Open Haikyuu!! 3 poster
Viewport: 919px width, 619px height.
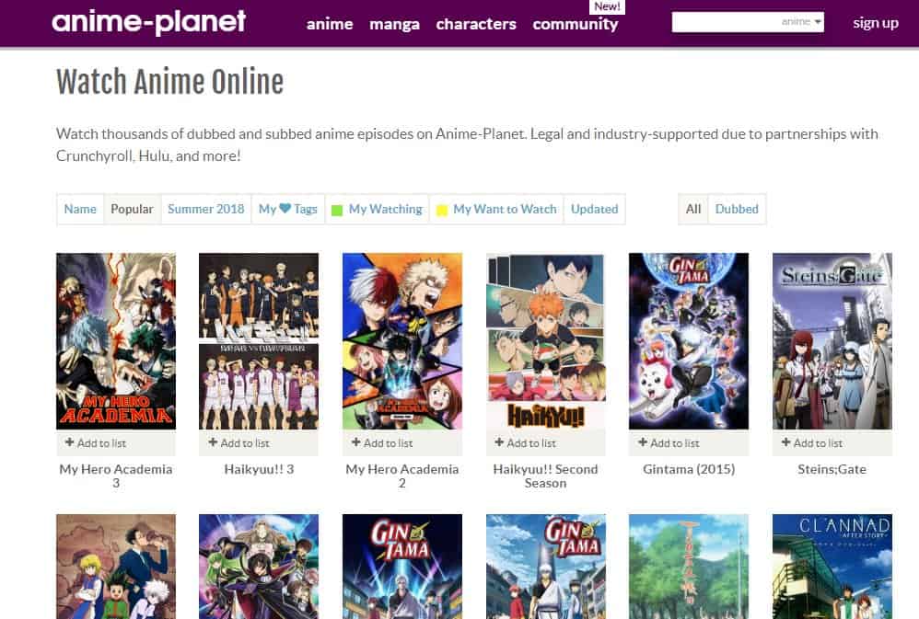coord(259,341)
